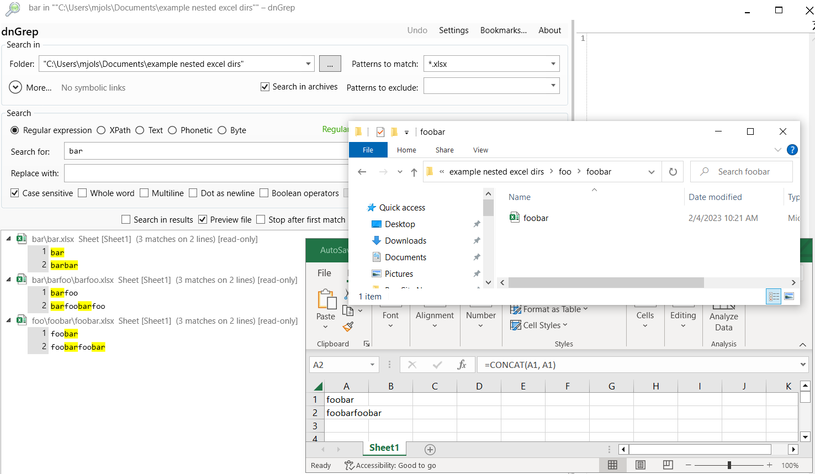
Task: Uncheck the Case sensitive checkbox
Action: coord(15,193)
